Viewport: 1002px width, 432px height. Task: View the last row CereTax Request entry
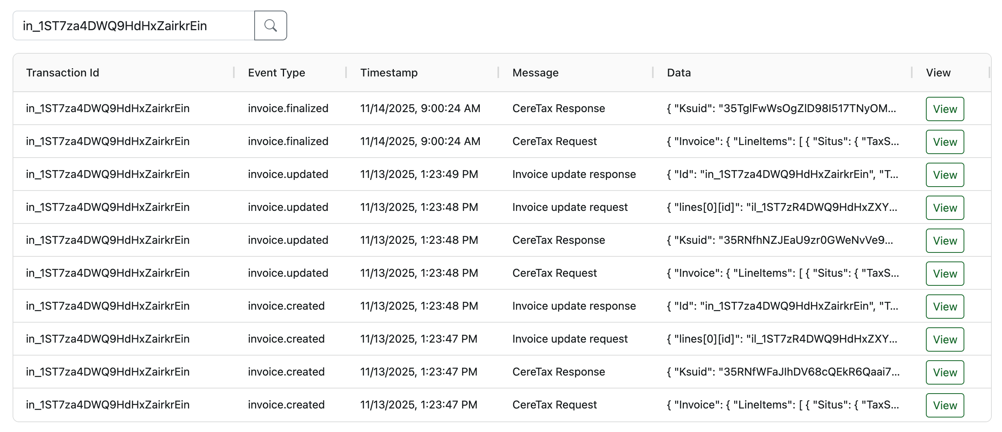click(945, 405)
